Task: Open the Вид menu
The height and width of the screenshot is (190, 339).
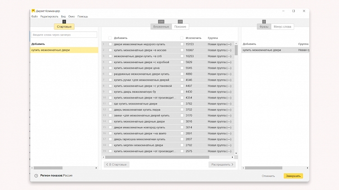Action: [x=63, y=17]
